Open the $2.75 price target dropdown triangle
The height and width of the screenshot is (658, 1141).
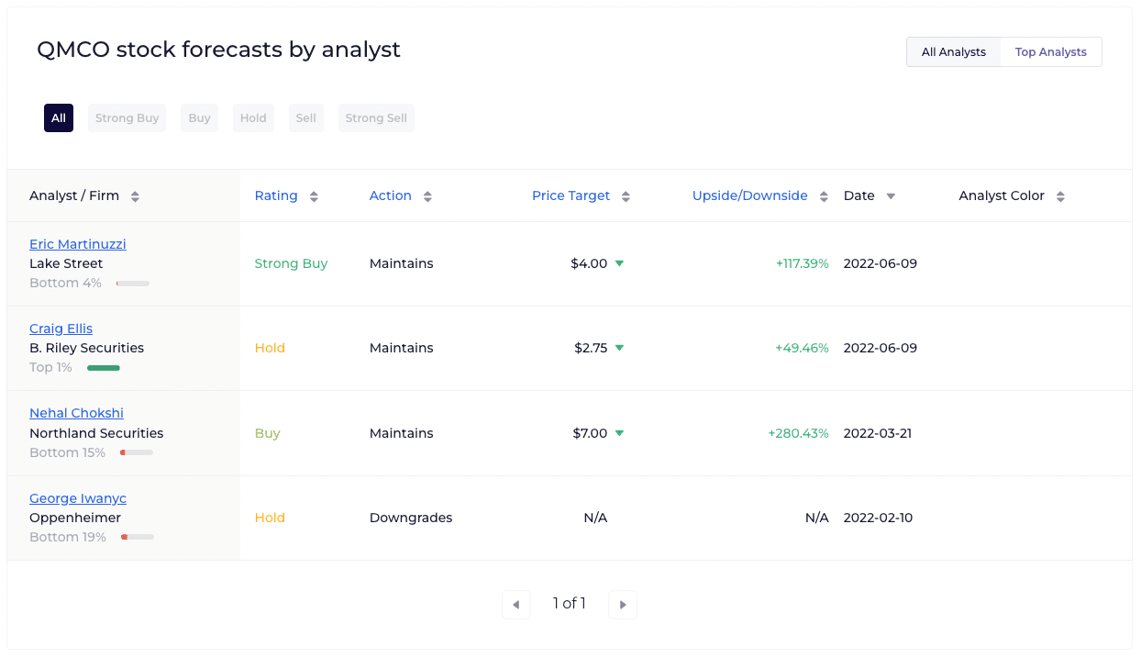(618, 348)
